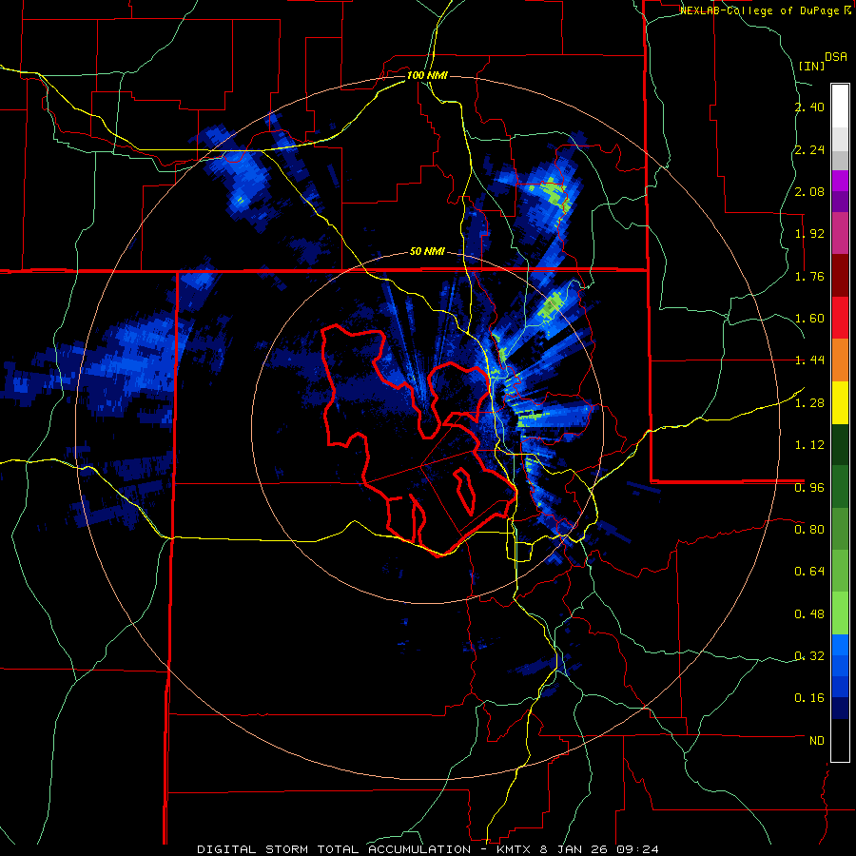The height and width of the screenshot is (856, 856).
Task: Click the white 2.40 legend color swatch
Action: tap(840, 106)
